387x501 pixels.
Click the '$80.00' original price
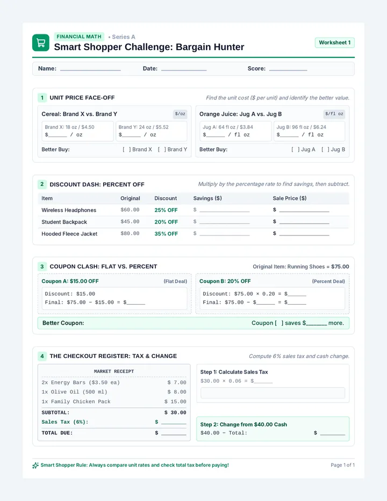pos(130,233)
